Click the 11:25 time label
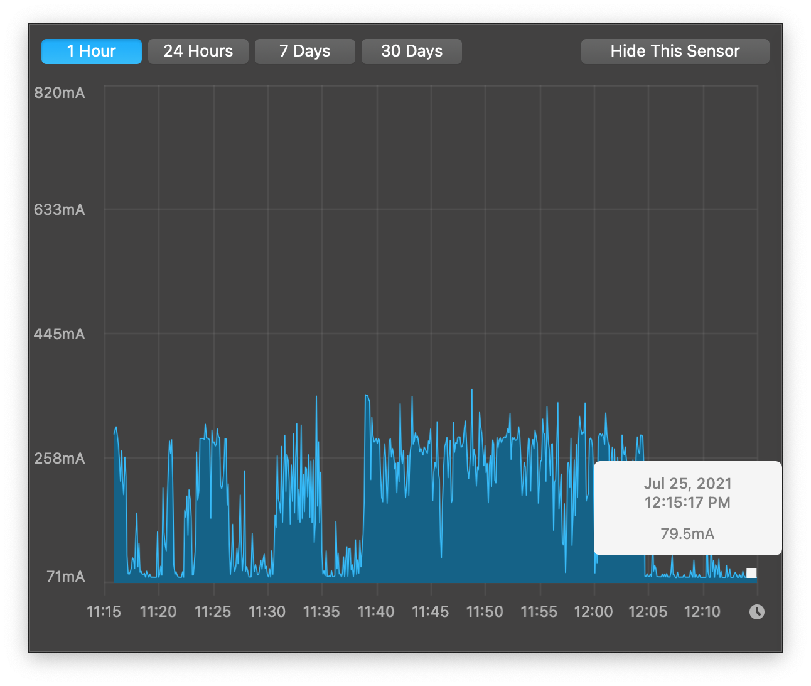 coord(213,612)
